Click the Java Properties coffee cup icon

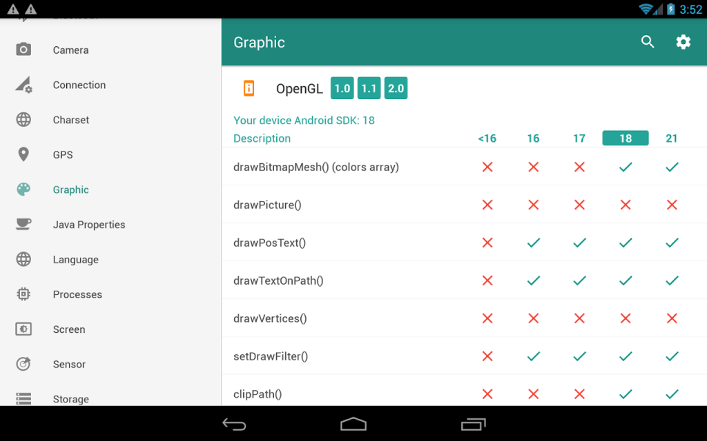coord(23,224)
